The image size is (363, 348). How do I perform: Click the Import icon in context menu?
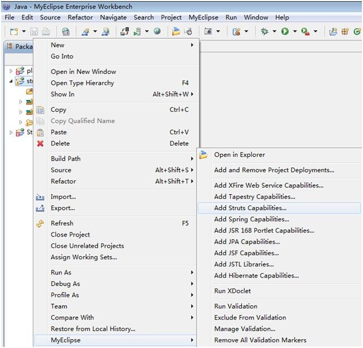(x=40, y=197)
